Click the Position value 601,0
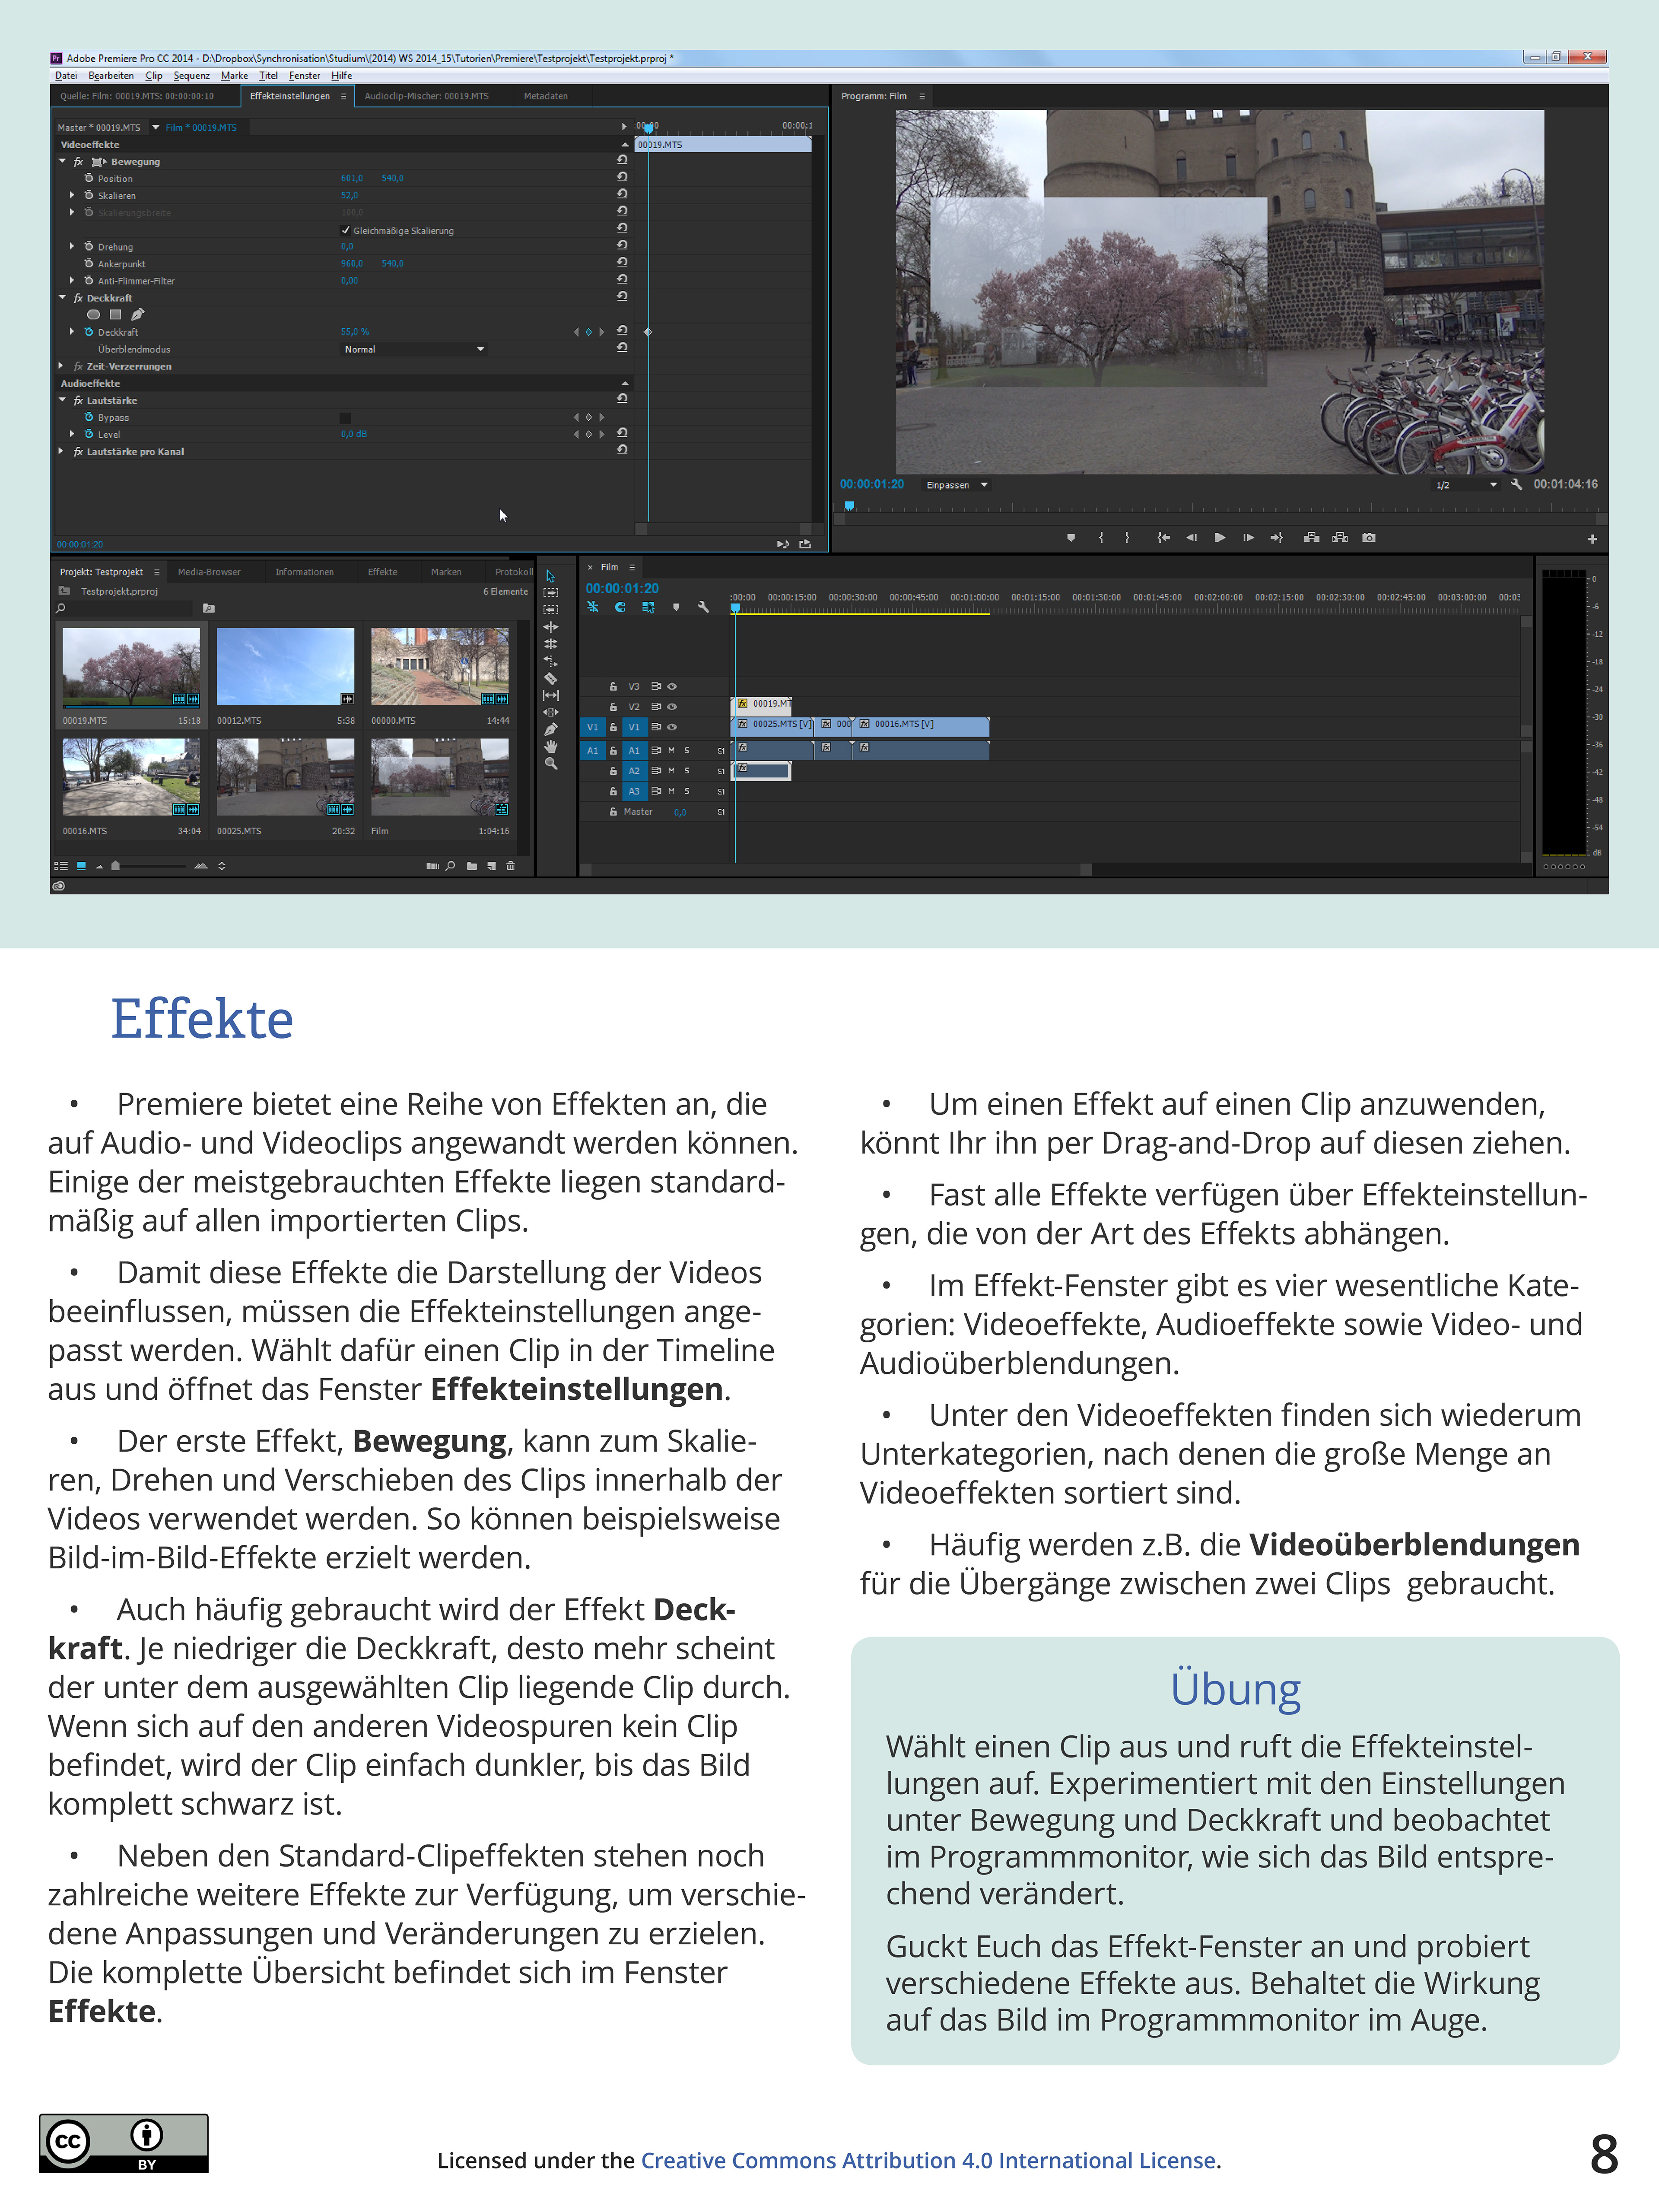This screenshot has height=2212, width=1659. [352, 178]
